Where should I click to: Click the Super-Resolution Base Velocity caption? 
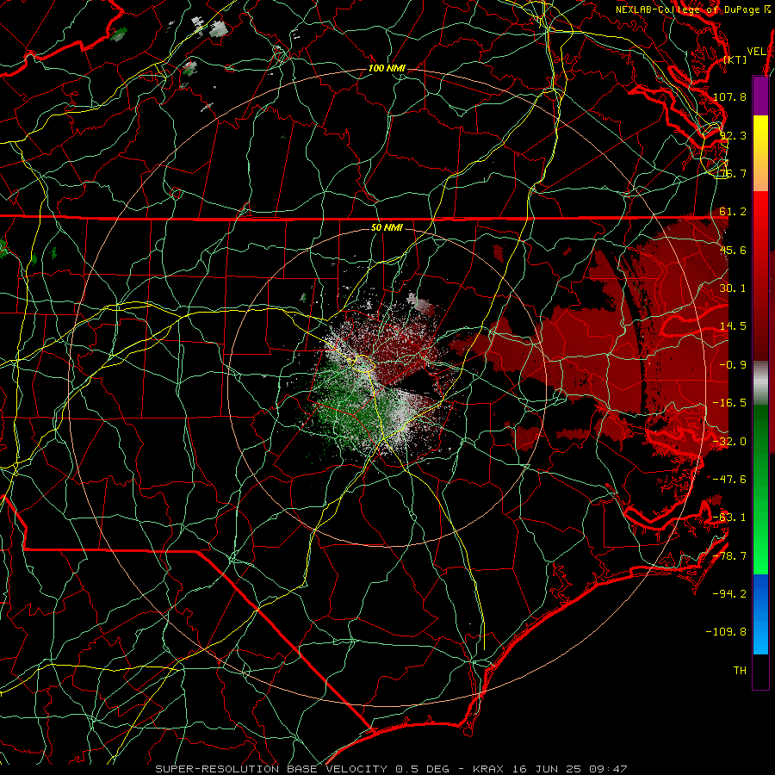coord(391,769)
